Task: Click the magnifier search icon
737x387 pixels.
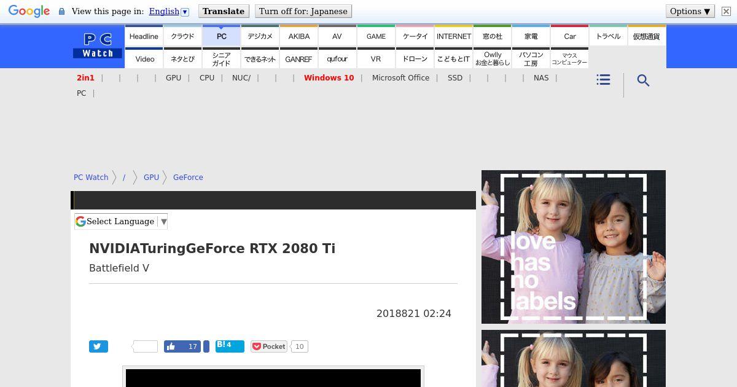Action: pyautogui.click(x=643, y=80)
